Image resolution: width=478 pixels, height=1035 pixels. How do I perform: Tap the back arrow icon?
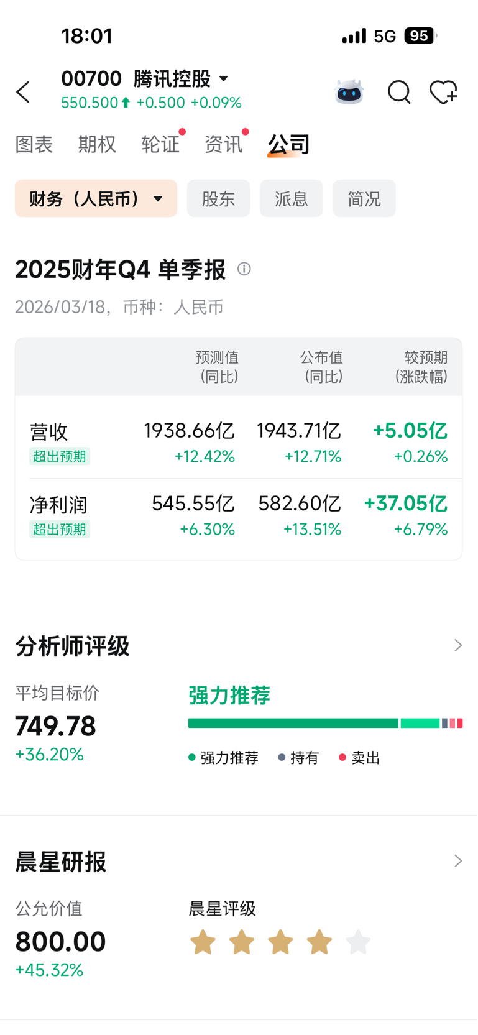coord(23,92)
